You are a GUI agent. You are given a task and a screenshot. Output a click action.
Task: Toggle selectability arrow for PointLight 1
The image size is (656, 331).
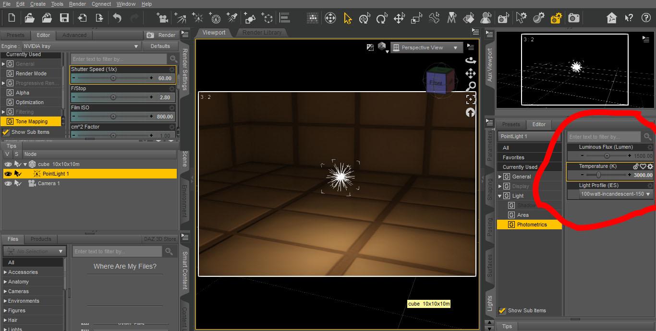pyautogui.click(x=17, y=174)
